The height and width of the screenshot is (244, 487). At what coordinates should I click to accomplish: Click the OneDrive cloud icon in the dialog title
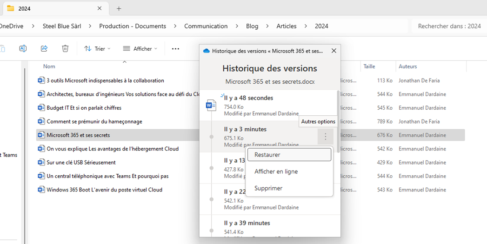coord(206,51)
